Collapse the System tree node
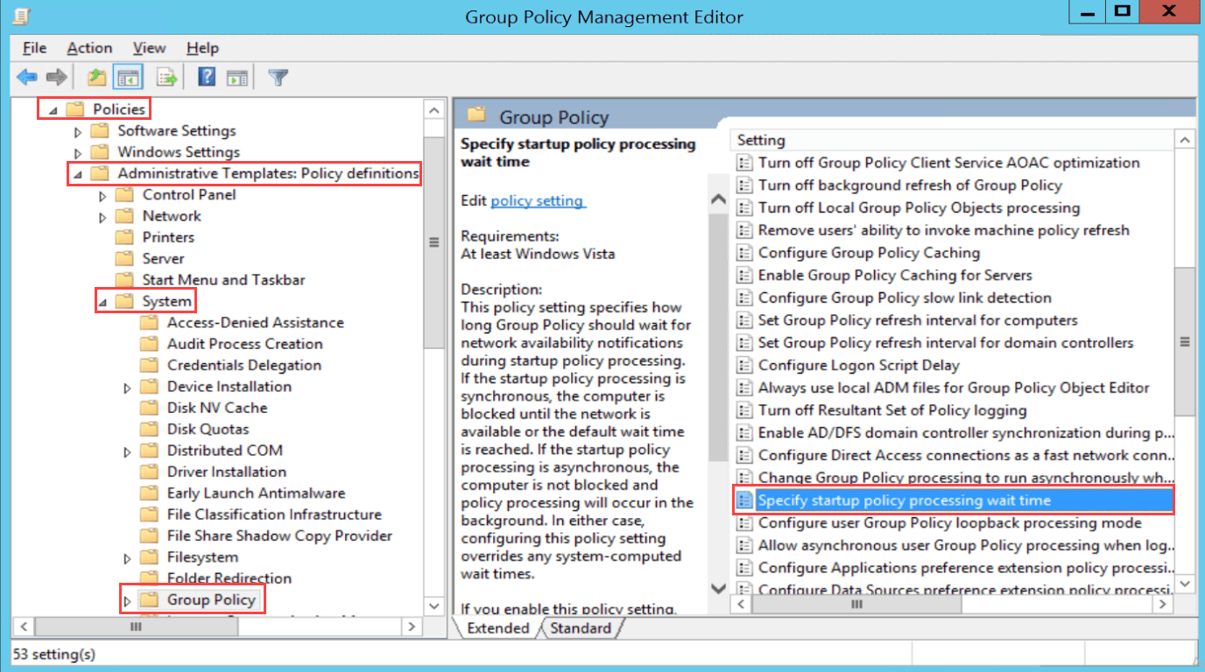1205x672 pixels. [102, 302]
